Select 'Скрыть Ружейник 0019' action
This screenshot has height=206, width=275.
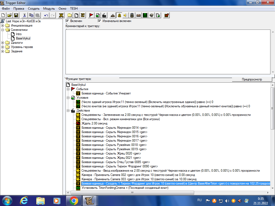click(x=114, y=149)
